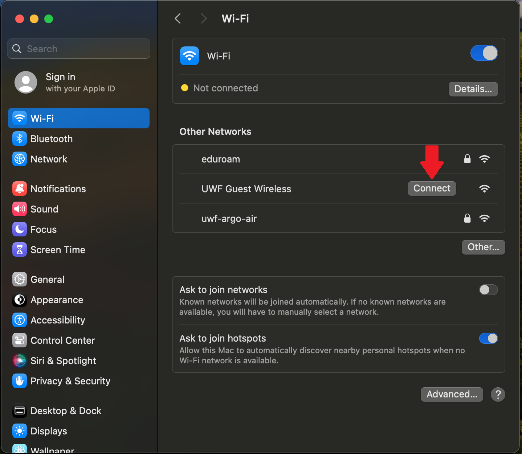
Task: Open Appearance settings in sidebar
Action: coord(79,300)
